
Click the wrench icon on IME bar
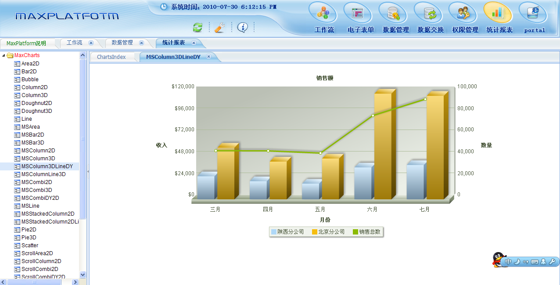point(552,262)
